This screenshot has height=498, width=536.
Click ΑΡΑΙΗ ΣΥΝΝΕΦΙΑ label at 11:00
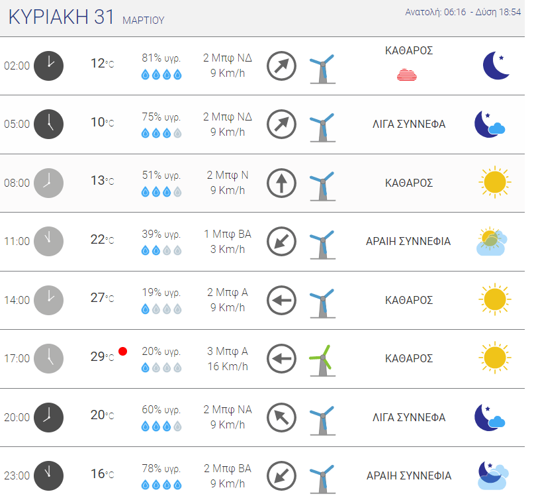point(408,242)
